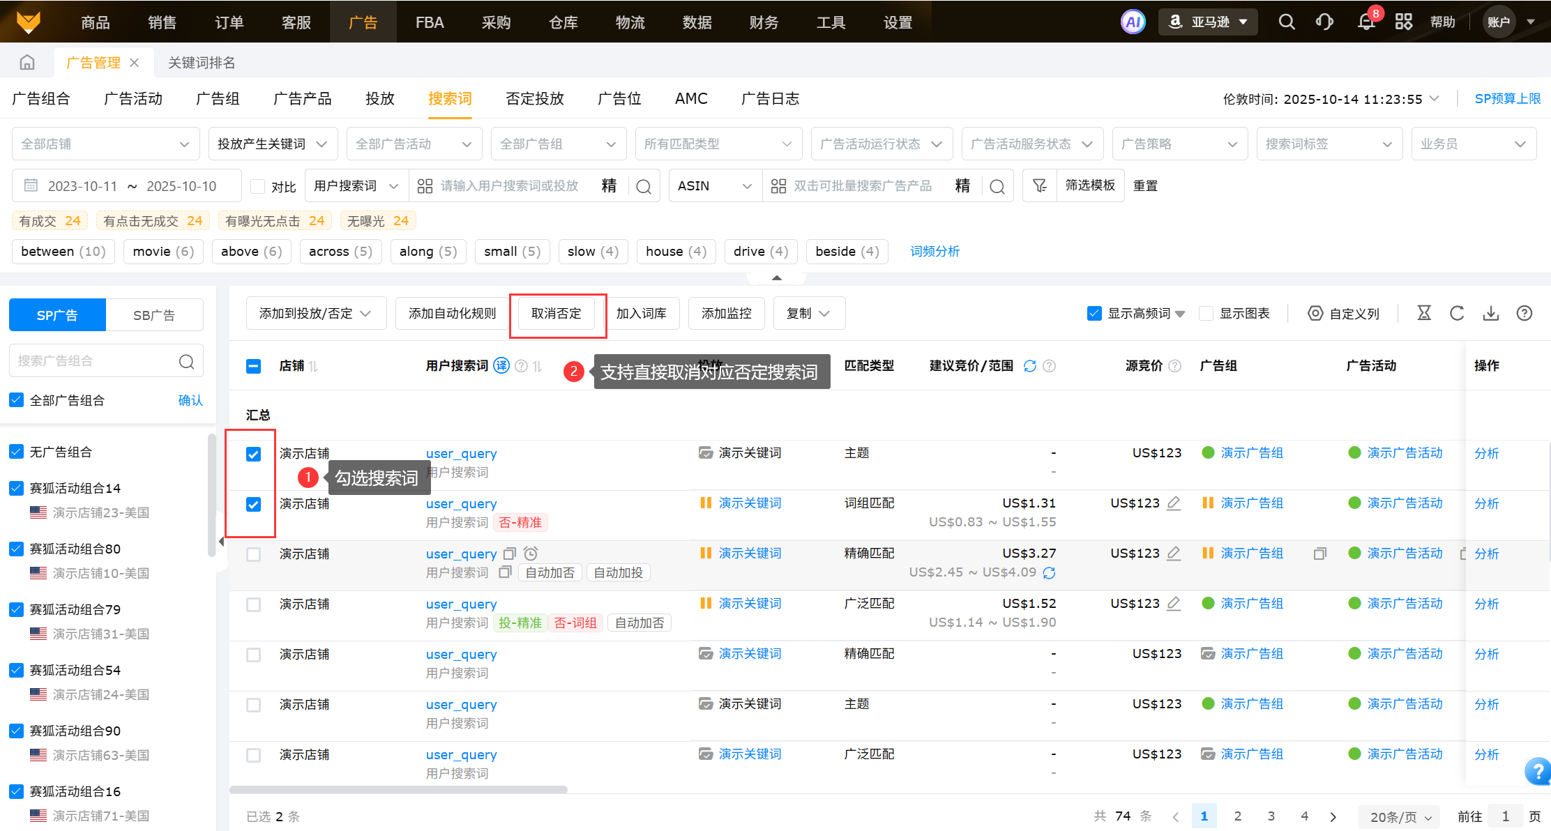The width and height of the screenshot is (1551, 831).
Task: Refresh suggested bid column icon
Action: point(1029,366)
